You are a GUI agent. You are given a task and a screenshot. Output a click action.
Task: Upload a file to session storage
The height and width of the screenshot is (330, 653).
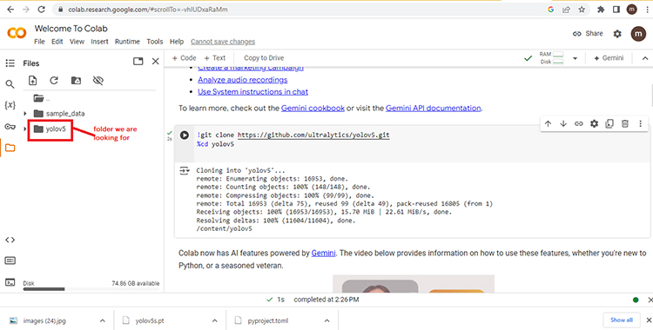point(32,81)
